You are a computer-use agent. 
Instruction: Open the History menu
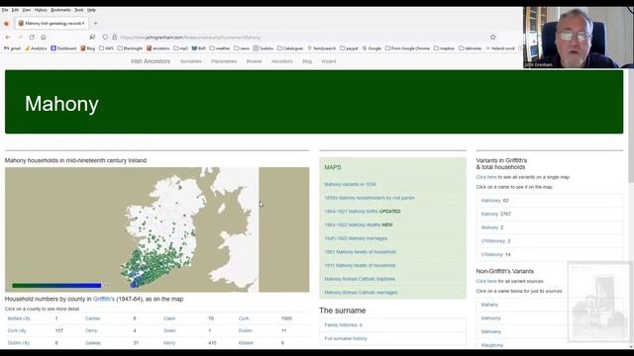tap(41, 10)
